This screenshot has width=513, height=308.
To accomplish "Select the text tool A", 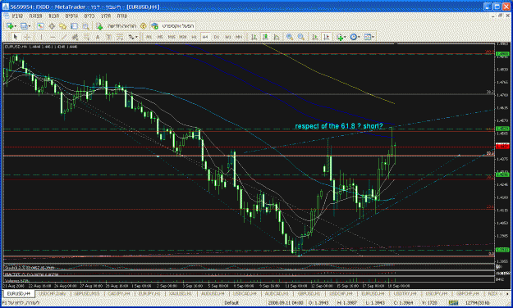I will [98, 37].
